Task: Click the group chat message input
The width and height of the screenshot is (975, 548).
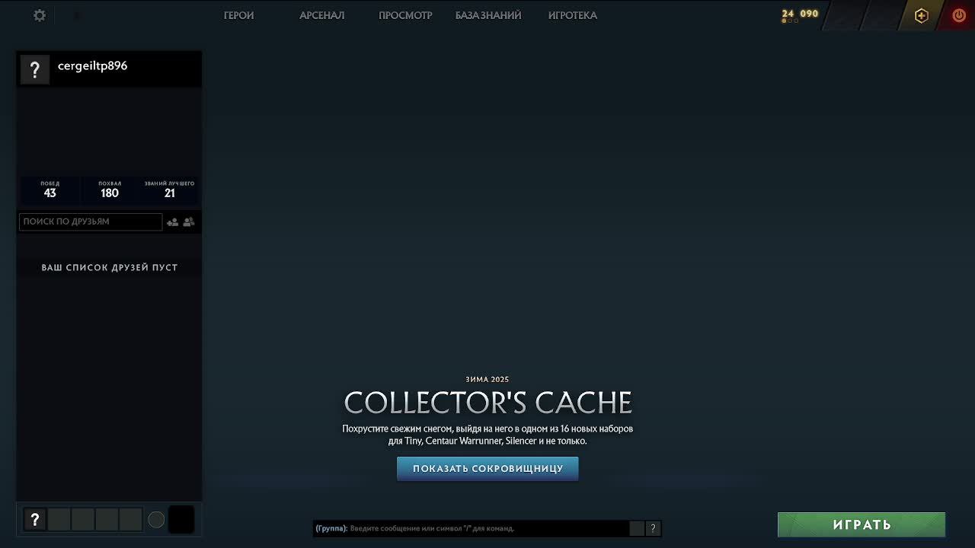Action: click(471, 528)
